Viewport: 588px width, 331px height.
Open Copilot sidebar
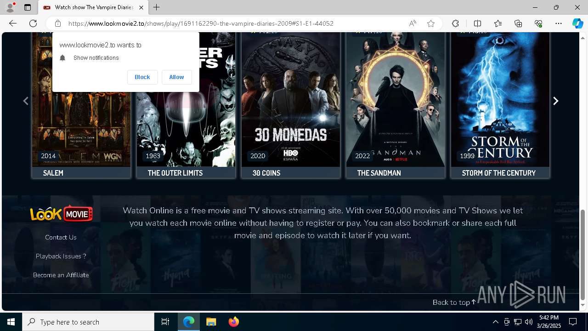click(x=577, y=23)
